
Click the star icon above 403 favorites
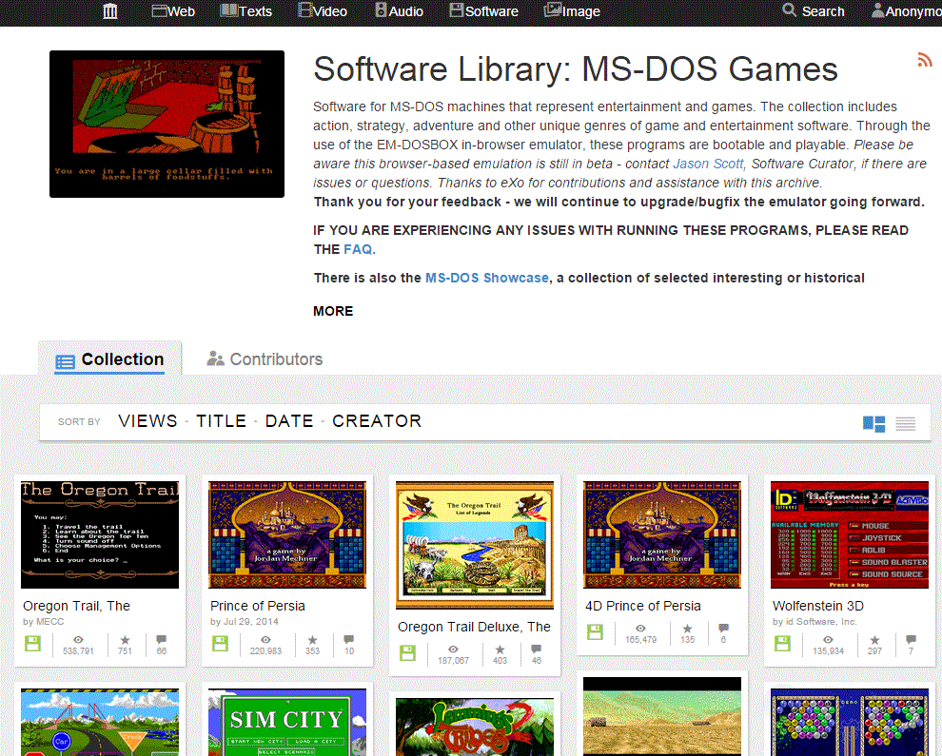500,649
